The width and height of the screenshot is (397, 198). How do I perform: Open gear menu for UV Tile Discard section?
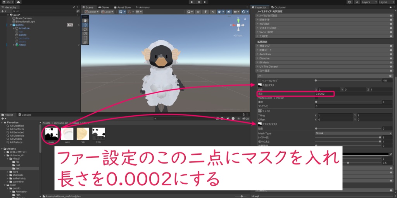click(391, 67)
